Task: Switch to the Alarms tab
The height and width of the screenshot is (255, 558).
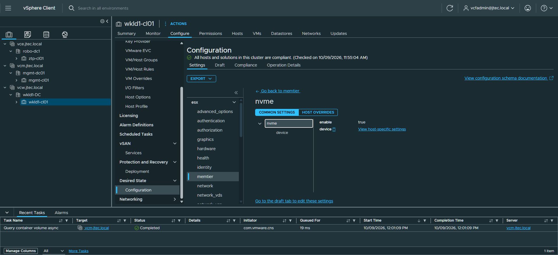Action: point(61,213)
